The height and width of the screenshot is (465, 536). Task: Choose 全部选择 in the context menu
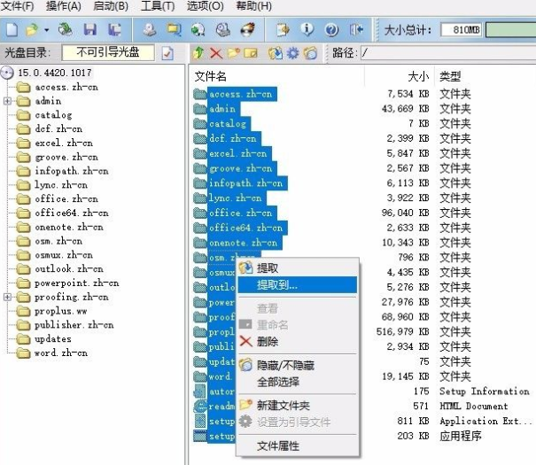[x=298, y=382]
